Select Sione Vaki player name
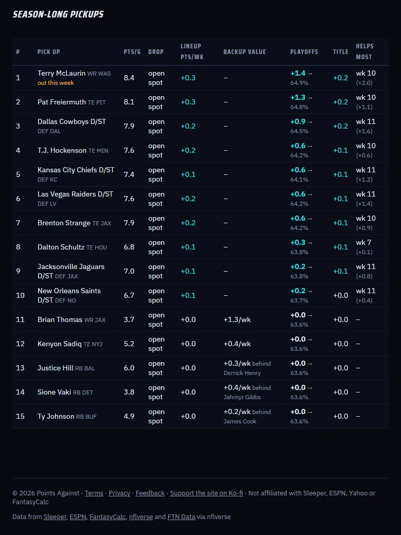The height and width of the screenshot is (535, 401). point(54,392)
